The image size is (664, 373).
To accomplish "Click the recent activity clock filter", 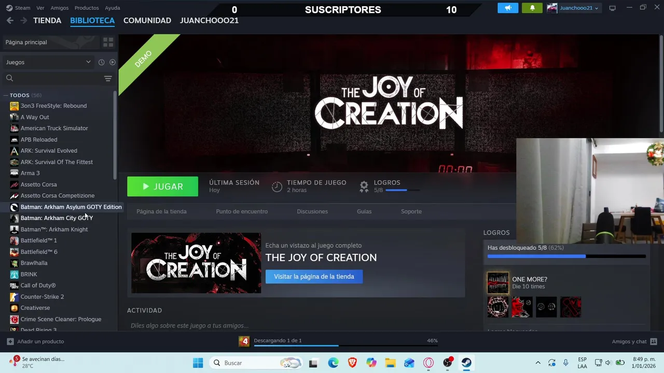I will (101, 62).
